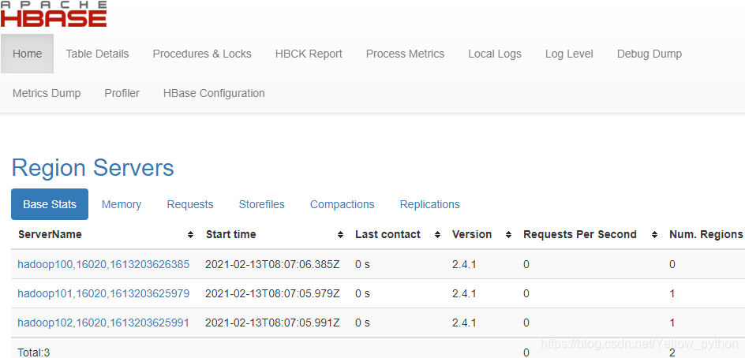
Task: Click version 2.4.1 in hadoop102 row
Action: tap(464, 323)
